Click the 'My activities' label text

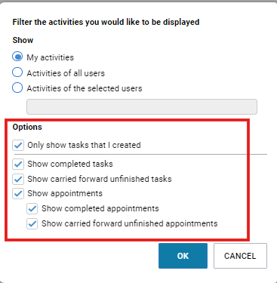coord(51,57)
